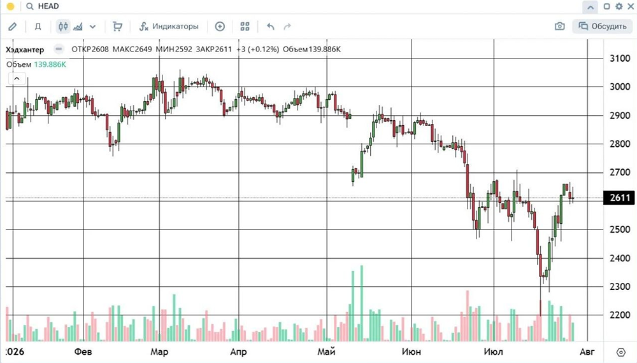Open the Индикаторы menu

click(169, 26)
